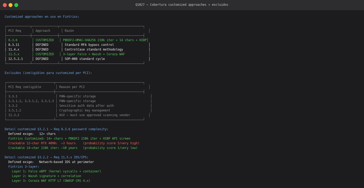Select "ASV — must use approved scanning vendor" text
The image size is (364, 188).
pyautogui.click(x=95, y=115)
